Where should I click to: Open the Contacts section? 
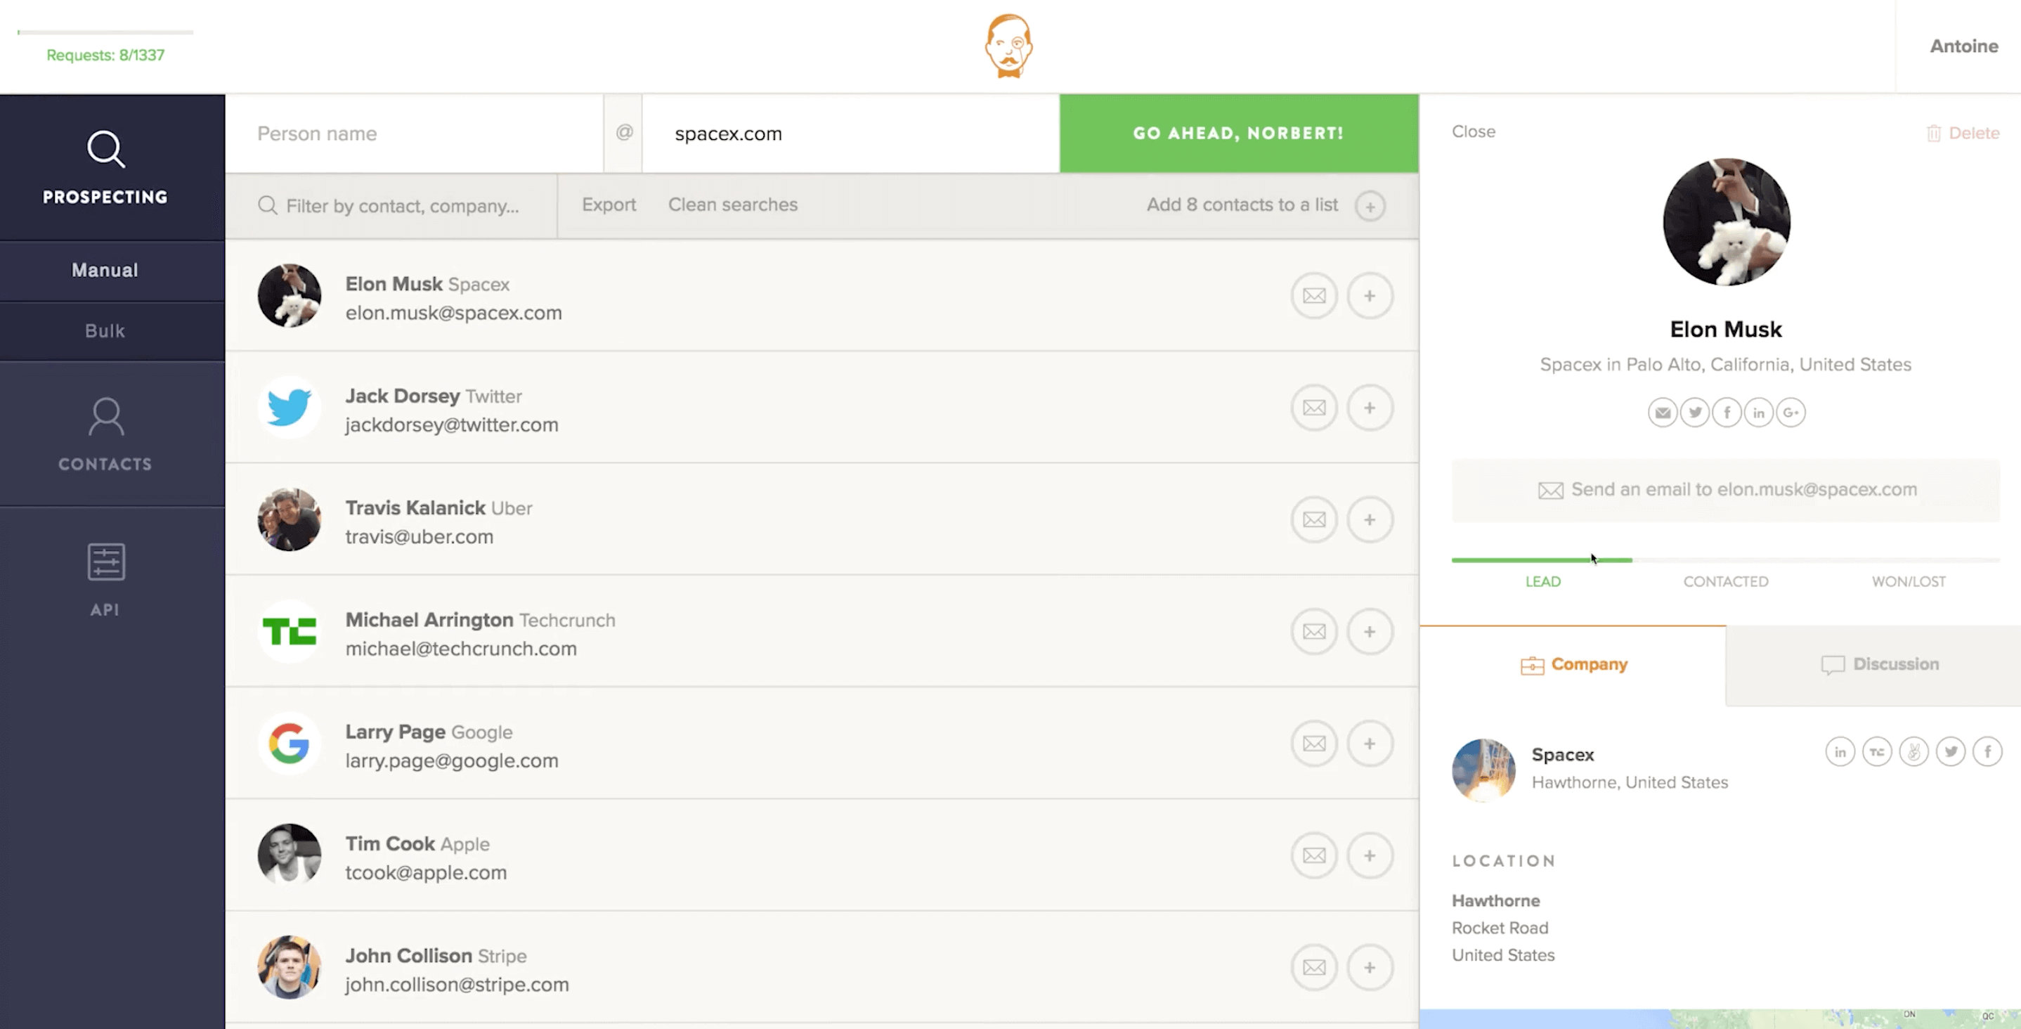105,434
